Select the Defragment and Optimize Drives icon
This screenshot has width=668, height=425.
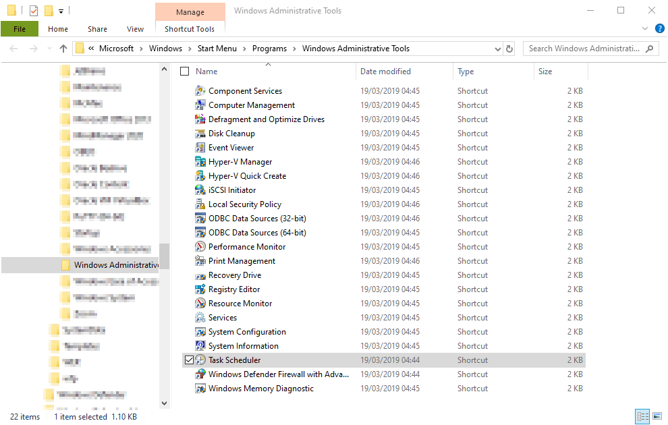tap(200, 119)
